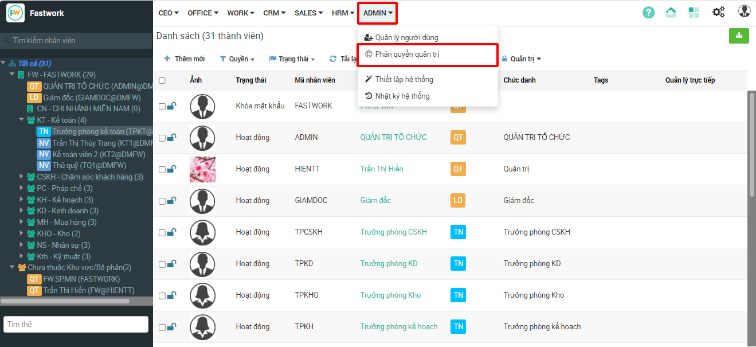The height and width of the screenshot is (347, 756).
Task: Expand the CSKH - Chăm sóc khách hàng node
Action: pos(22,177)
